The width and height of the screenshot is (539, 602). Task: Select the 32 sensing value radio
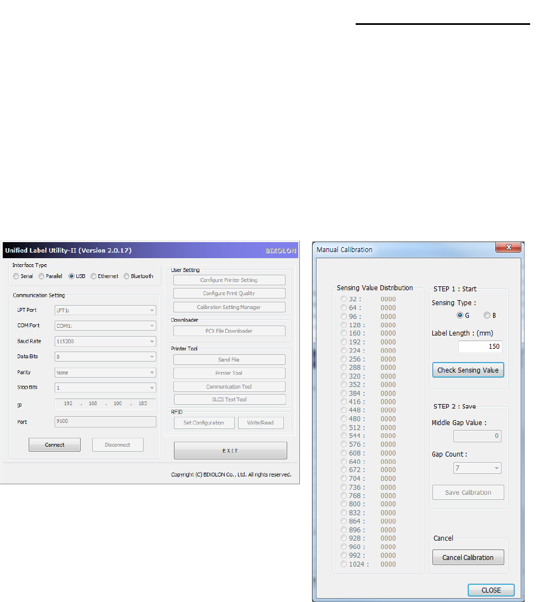click(344, 299)
